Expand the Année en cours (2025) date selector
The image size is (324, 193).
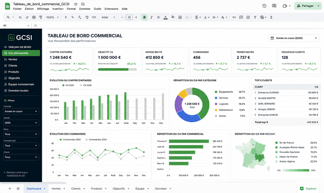[x=294, y=38]
